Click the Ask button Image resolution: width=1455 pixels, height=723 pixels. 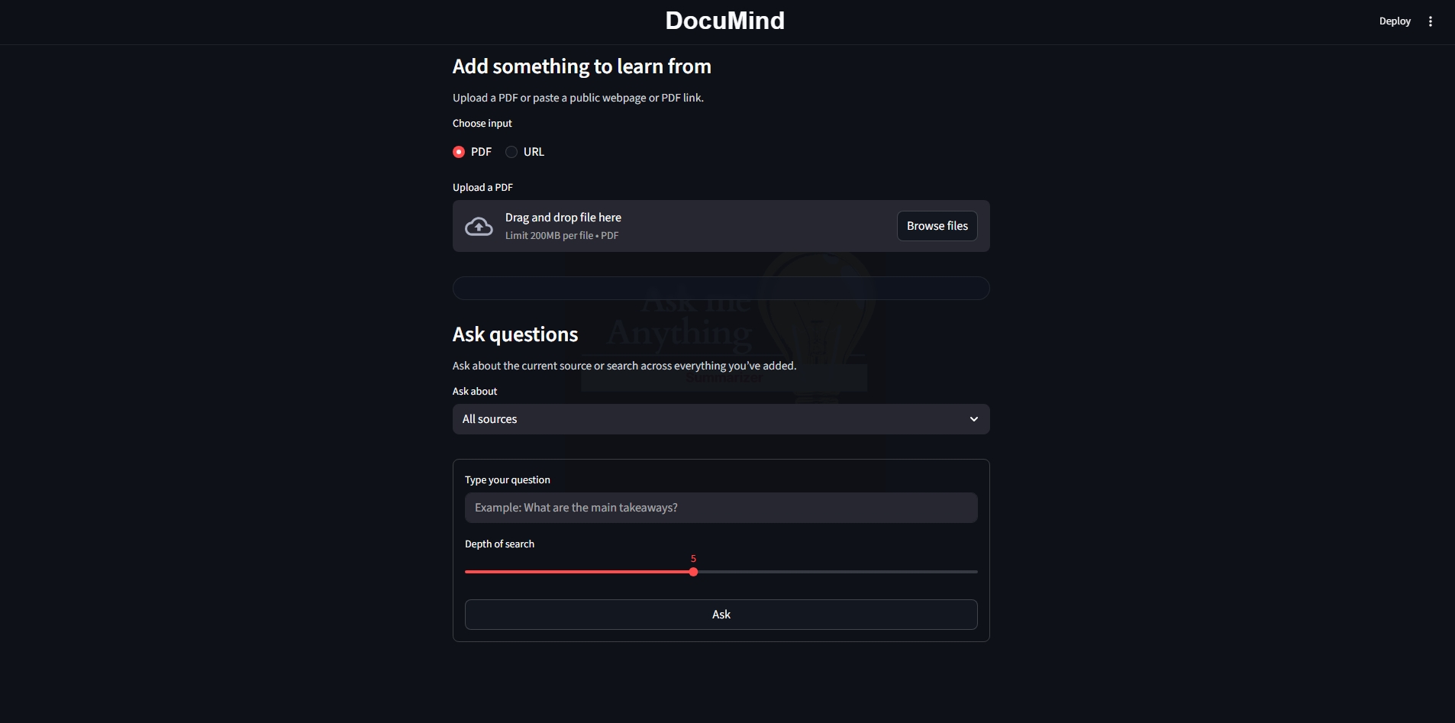(721, 615)
